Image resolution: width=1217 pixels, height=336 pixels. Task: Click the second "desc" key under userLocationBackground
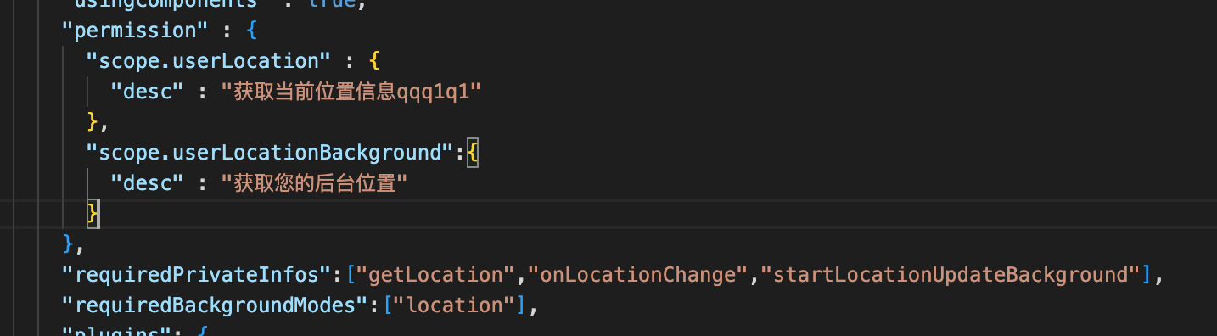tap(148, 183)
